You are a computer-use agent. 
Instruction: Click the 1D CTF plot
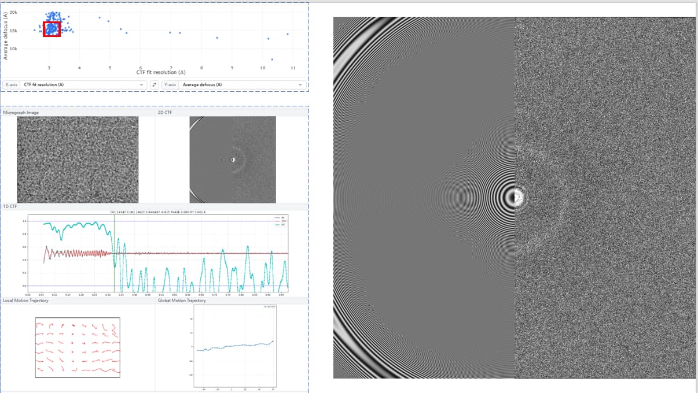pos(157,254)
